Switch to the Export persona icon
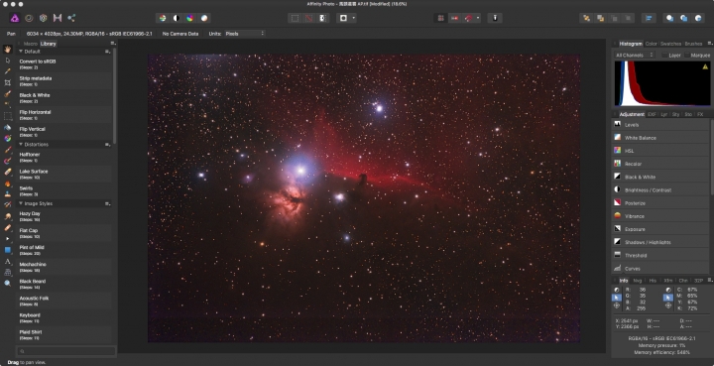Image resolution: width=714 pixels, height=366 pixels. 71,18
